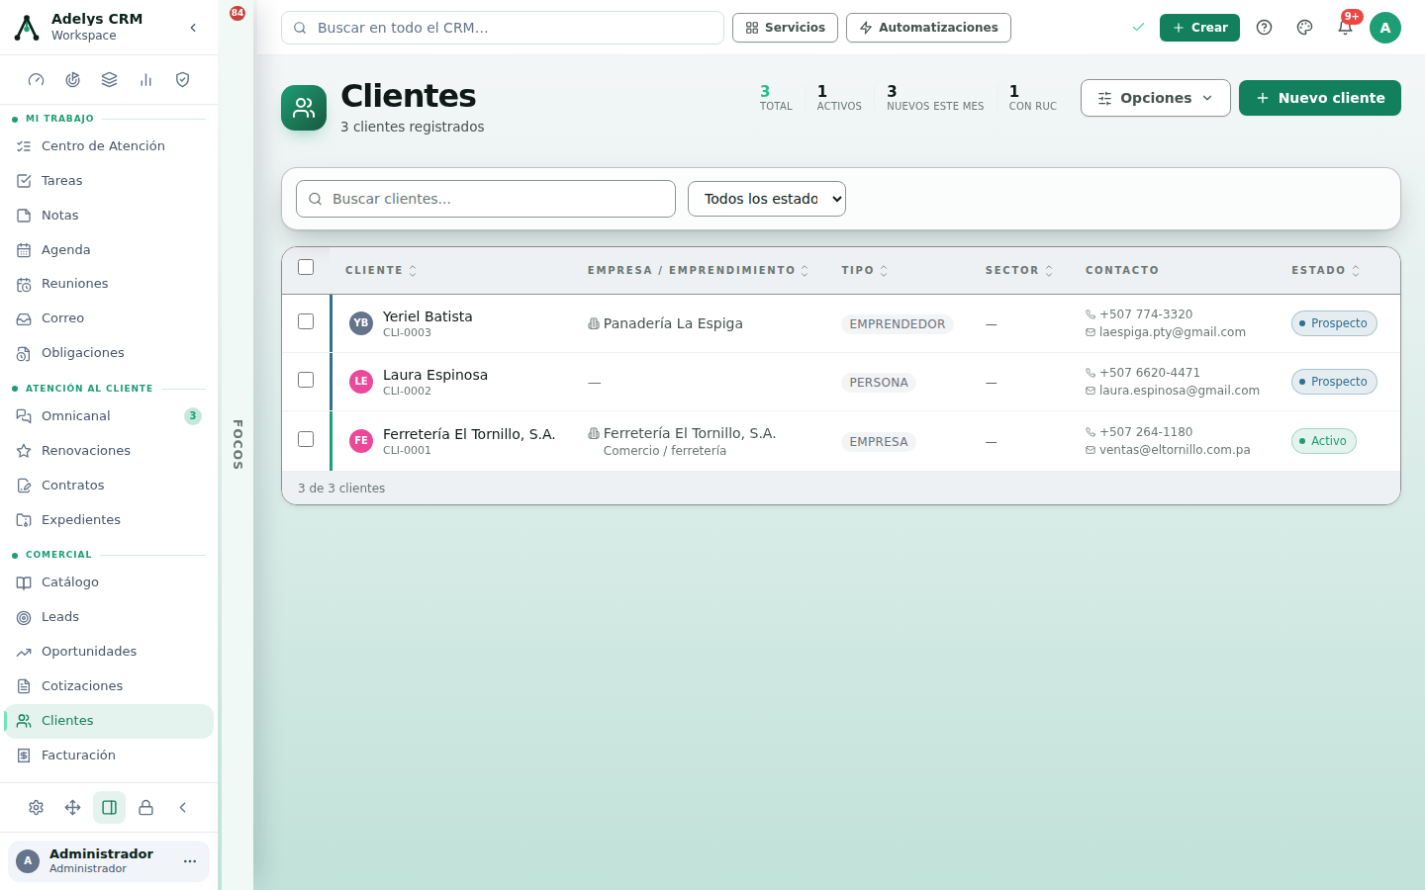Image resolution: width=1425 pixels, height=890 pixels.
Task: Open the dashboard gauge icon in sidebar
Action: click(x=37, y=80)
